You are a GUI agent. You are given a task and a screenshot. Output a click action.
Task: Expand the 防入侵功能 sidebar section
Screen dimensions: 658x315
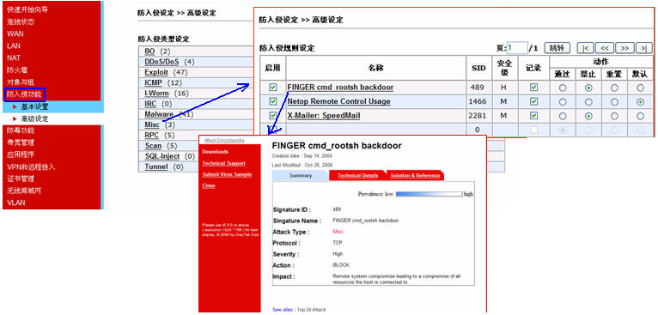point(24,94)
